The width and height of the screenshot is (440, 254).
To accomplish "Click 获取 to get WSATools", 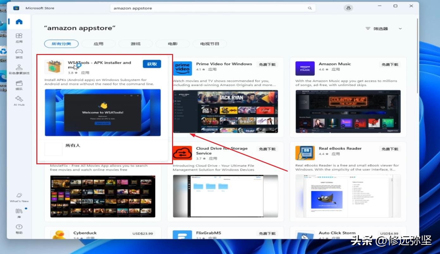I will click(152, 64).
